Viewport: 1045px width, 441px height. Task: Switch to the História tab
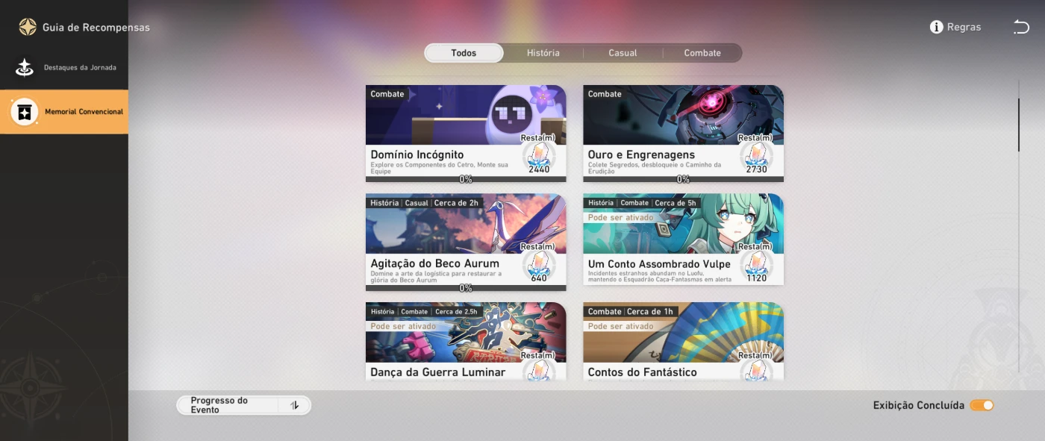543,53
